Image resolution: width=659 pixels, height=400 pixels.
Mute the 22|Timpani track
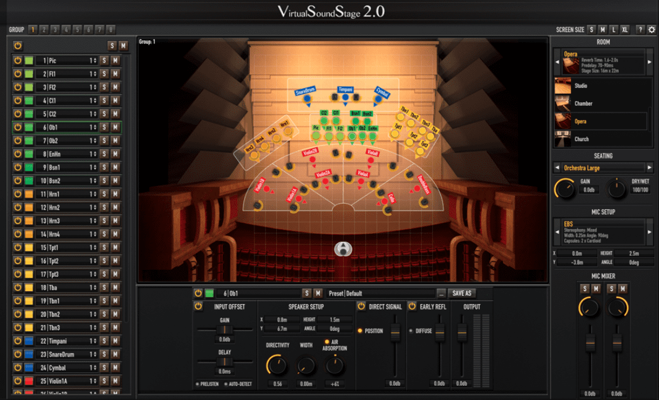pos(115,341)
